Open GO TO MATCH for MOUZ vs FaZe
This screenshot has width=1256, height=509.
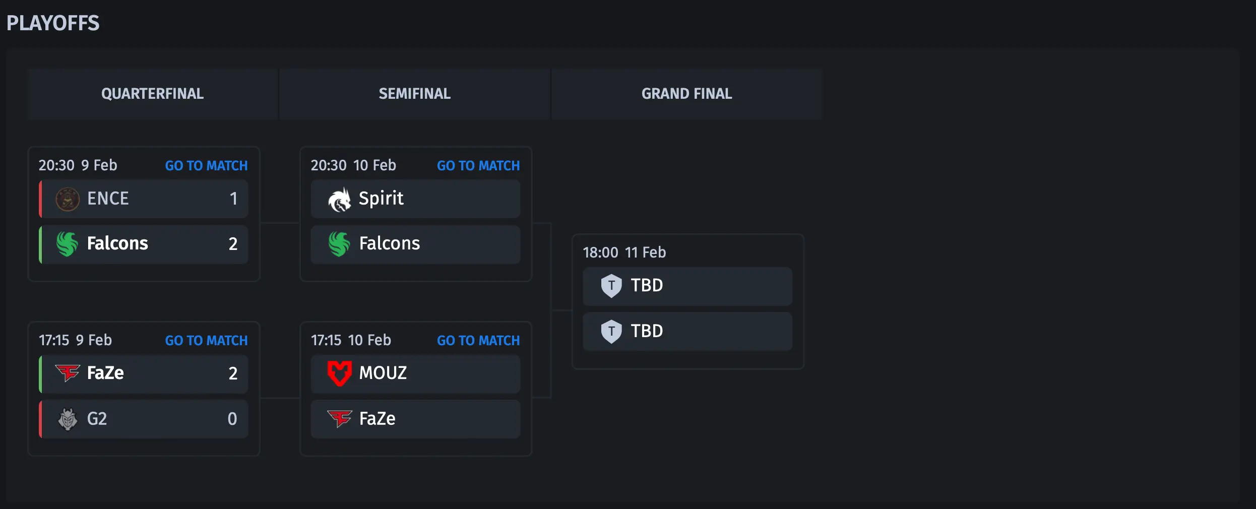(478, 341)
